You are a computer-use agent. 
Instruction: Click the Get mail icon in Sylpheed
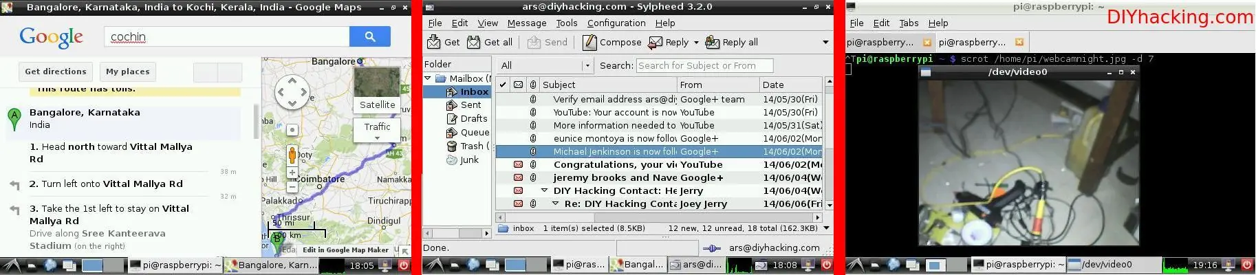pyautogui.click(x=433, y=42)
